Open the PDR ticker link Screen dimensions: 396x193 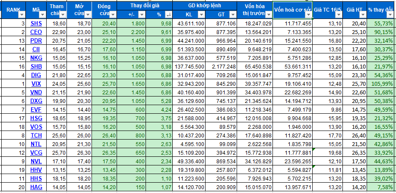point(36,40)
